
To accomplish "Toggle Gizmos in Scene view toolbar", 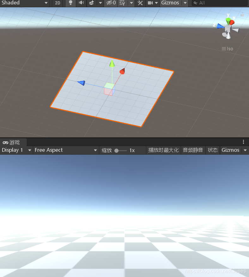I will pos(170,3).
